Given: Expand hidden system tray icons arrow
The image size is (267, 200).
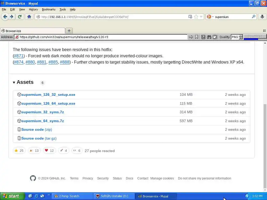Looking at the screenshot, I should [247, 196].
